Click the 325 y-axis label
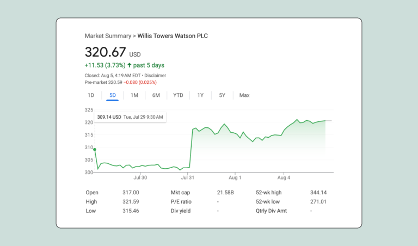This screenshot has width=418, height=246. pyautogui.click(x=89, y=110)
